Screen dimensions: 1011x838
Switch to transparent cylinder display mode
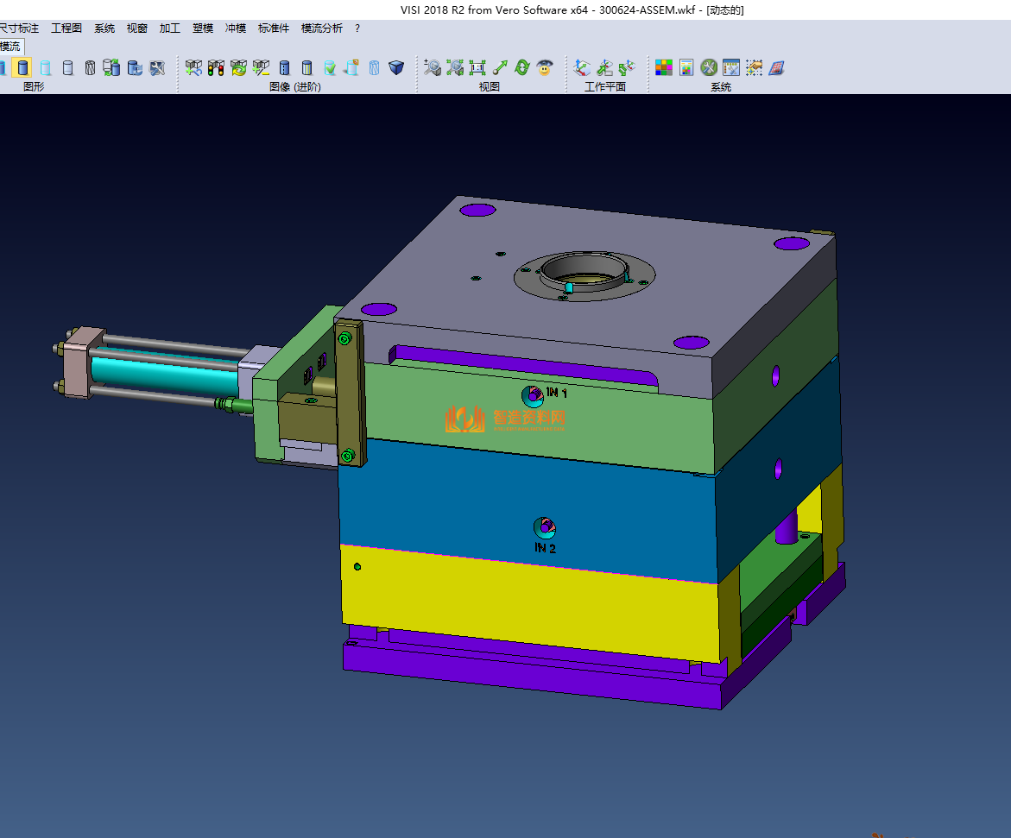click(46, 67)
